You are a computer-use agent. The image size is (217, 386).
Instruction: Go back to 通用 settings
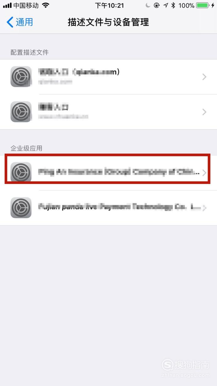tap(20, 22)
